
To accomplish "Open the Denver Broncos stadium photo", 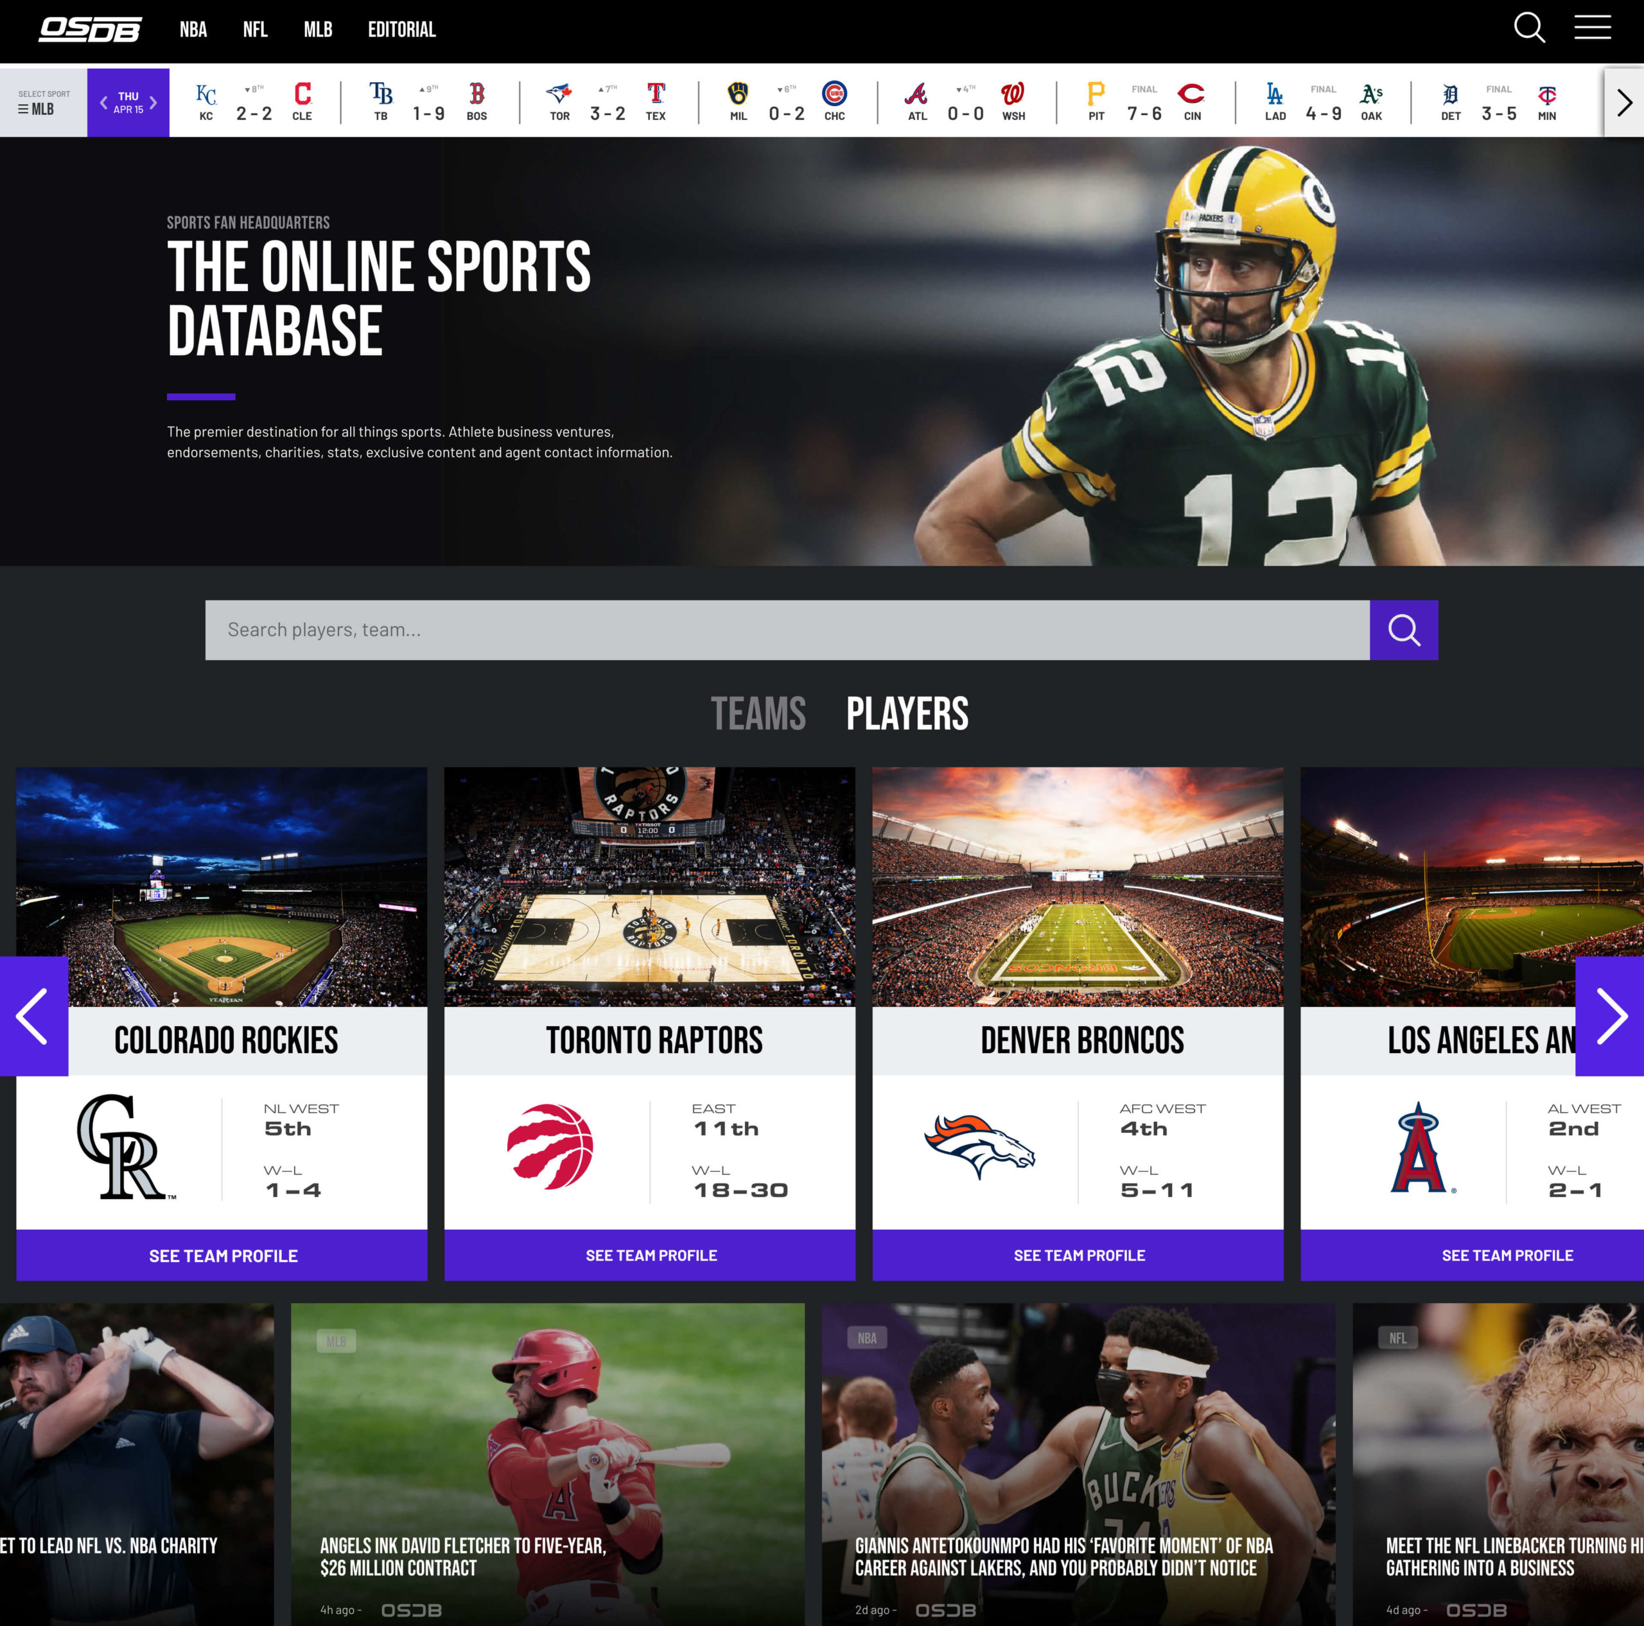I will click(1078, 887).
